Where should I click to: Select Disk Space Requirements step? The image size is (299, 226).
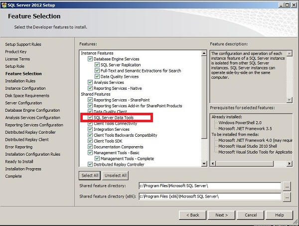(27, 96)
